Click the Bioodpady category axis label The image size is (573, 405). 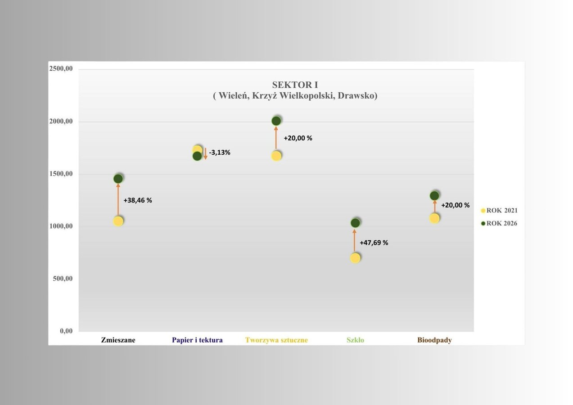[434, 340]
